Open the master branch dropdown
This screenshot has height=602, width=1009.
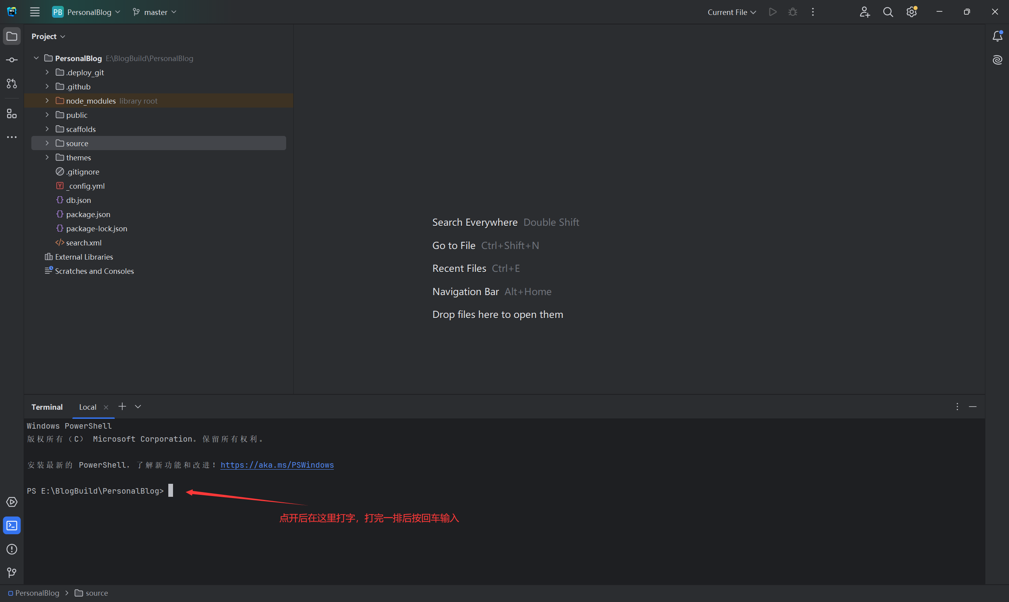coord(155,12)
